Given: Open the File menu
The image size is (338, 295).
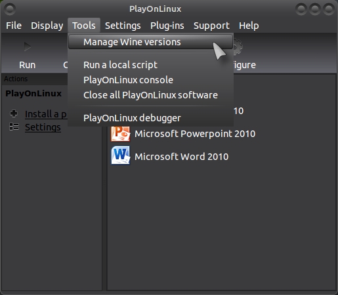Looking at the screenshot, I should [14, 26].
